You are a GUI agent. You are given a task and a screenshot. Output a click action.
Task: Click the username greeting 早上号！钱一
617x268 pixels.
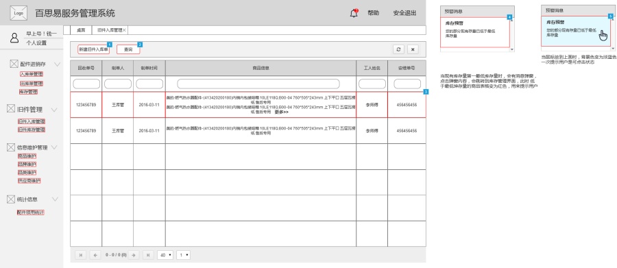pos(42,34)
